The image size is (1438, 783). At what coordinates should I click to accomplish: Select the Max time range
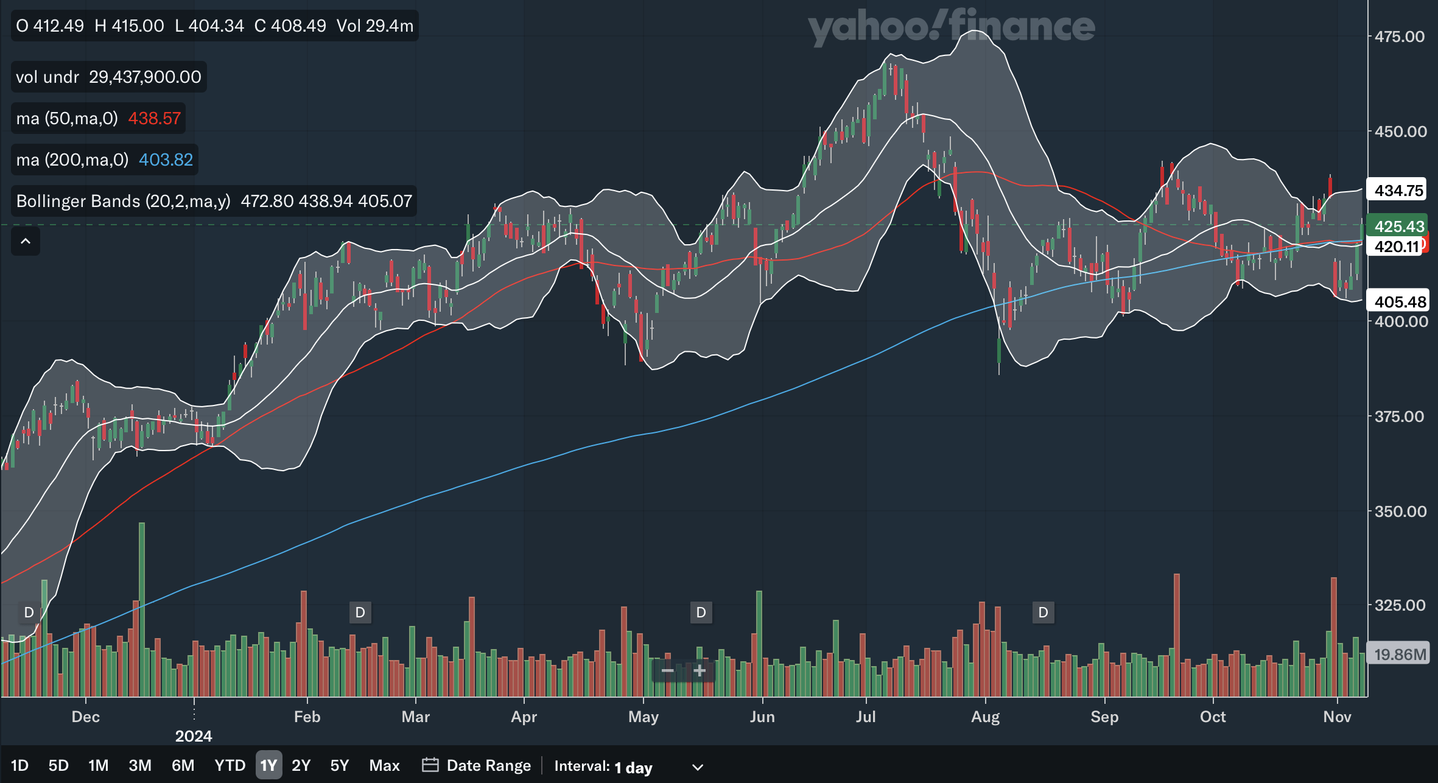tap(384, 765)
